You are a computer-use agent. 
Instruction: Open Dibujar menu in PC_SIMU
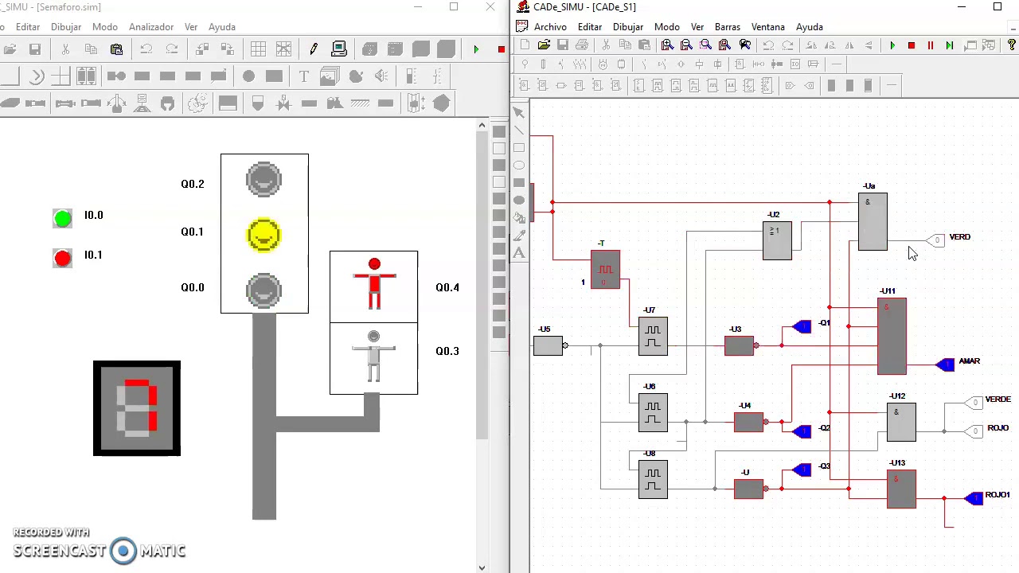(x=66, y=26)
